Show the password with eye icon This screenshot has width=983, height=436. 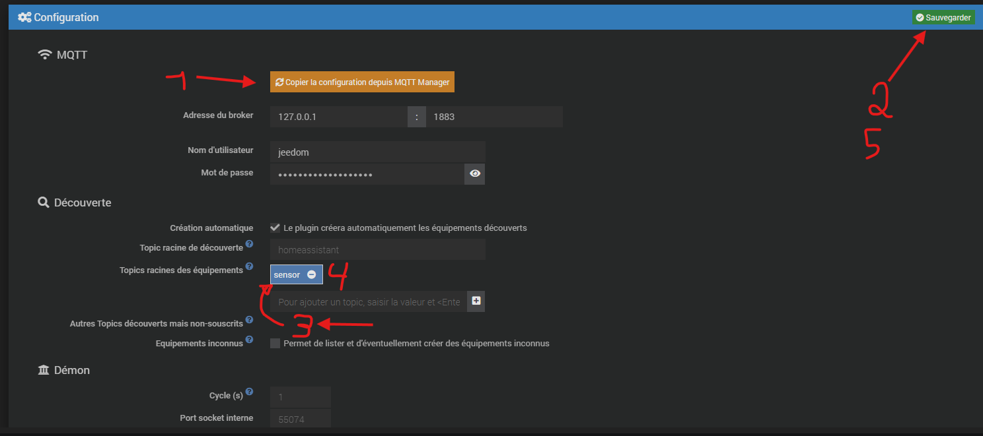[x=475, y=174]
